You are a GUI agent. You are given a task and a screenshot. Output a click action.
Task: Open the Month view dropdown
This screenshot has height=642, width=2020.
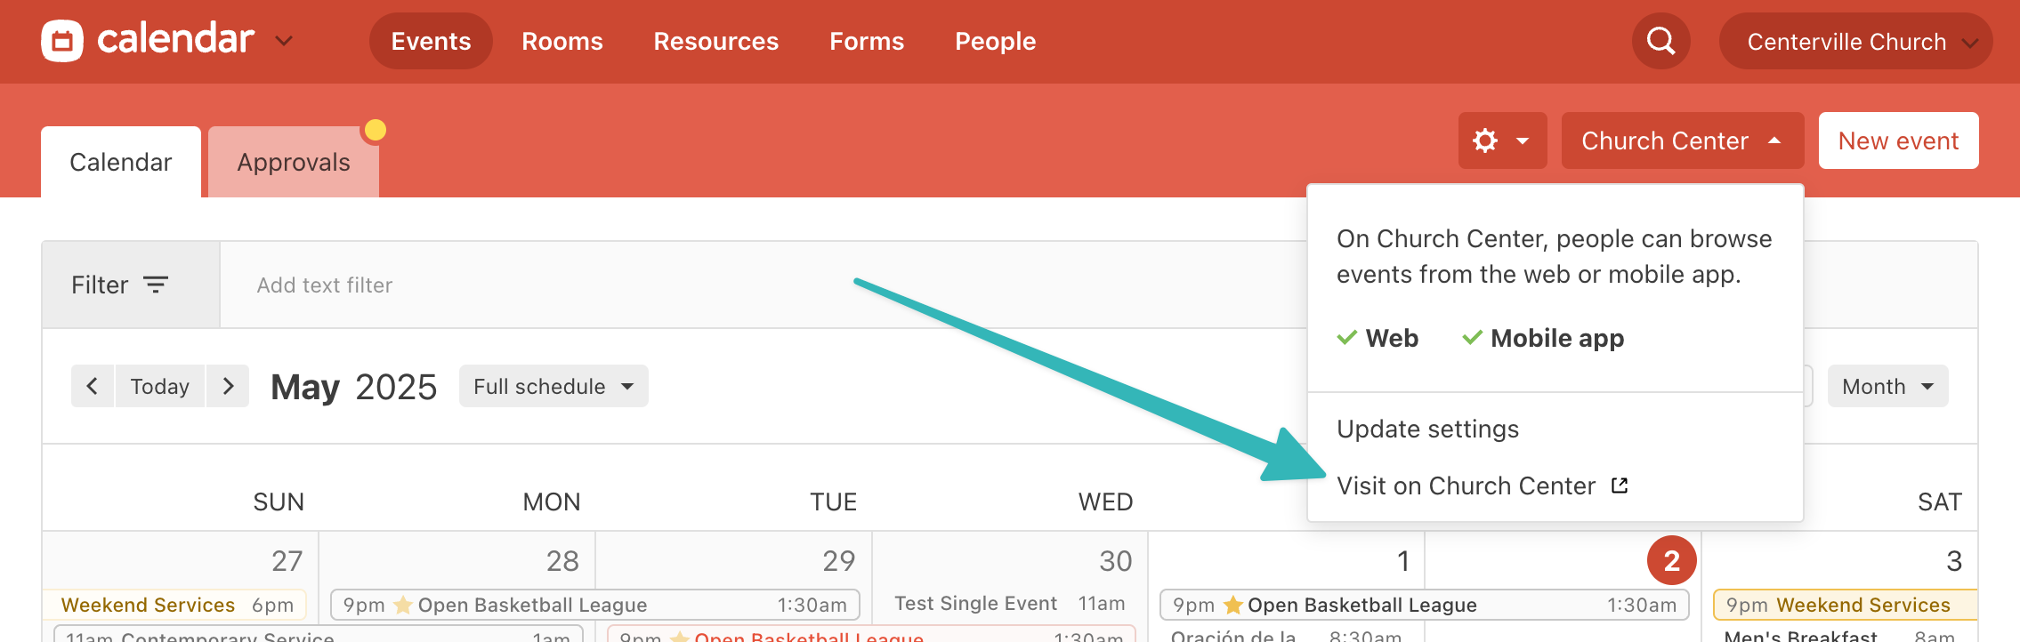point(1887,386)
